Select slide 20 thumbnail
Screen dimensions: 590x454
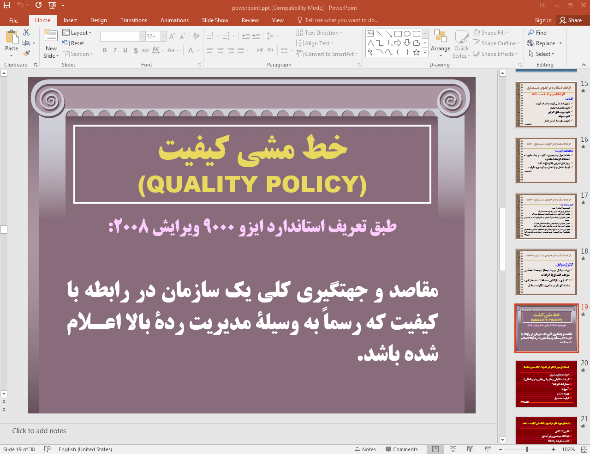coord(547,384)
